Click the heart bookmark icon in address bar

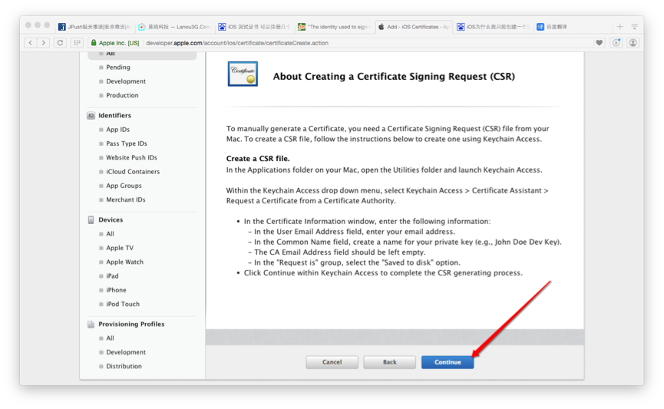(x=600, y=43)
